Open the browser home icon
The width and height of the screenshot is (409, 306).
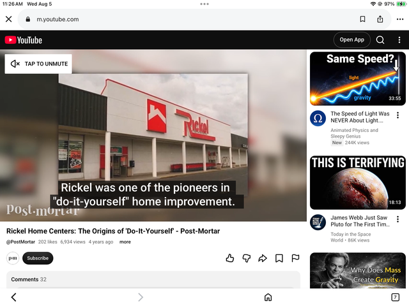pyautogui.click(x=268, y=297)
